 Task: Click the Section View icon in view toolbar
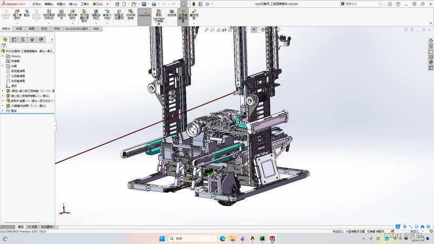click(224, 29)
